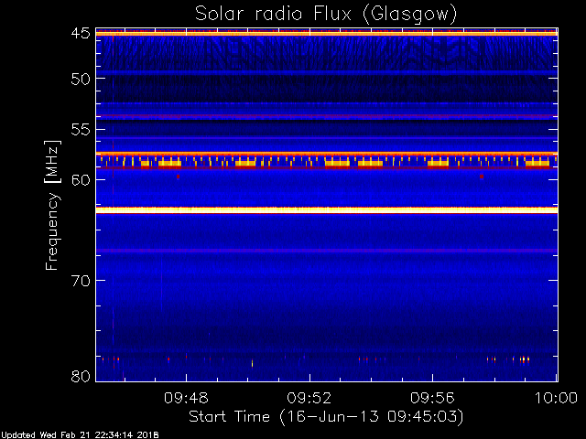Click the 09:48 time tick label

click(186, 398)
